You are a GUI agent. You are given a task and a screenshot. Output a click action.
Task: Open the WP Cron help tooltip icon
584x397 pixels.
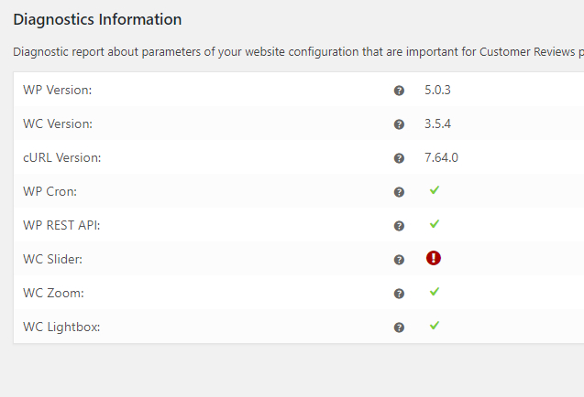click(399, 192)
